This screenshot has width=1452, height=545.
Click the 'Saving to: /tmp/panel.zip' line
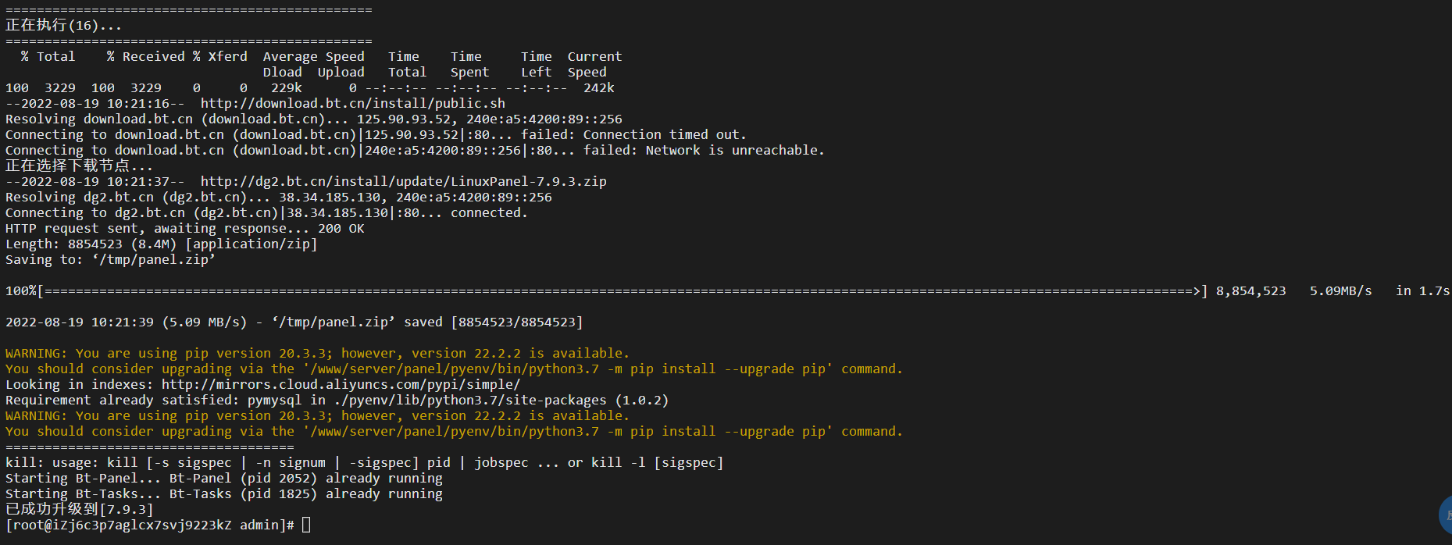[110, 259]
